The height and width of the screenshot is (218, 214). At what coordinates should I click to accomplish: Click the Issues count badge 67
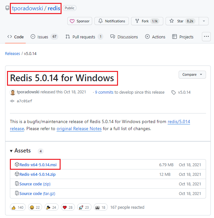(54, 36)
